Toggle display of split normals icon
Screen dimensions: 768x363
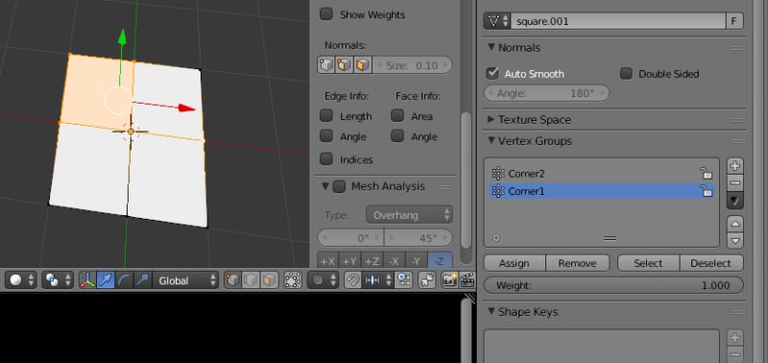click(344, 64)
